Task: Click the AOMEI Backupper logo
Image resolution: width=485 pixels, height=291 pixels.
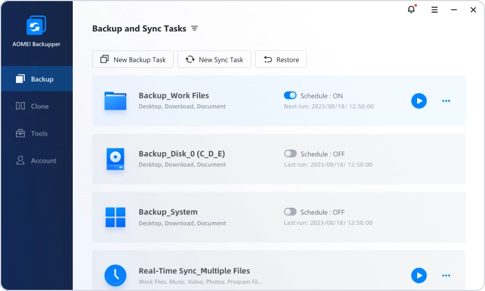Action: [36, 25]
